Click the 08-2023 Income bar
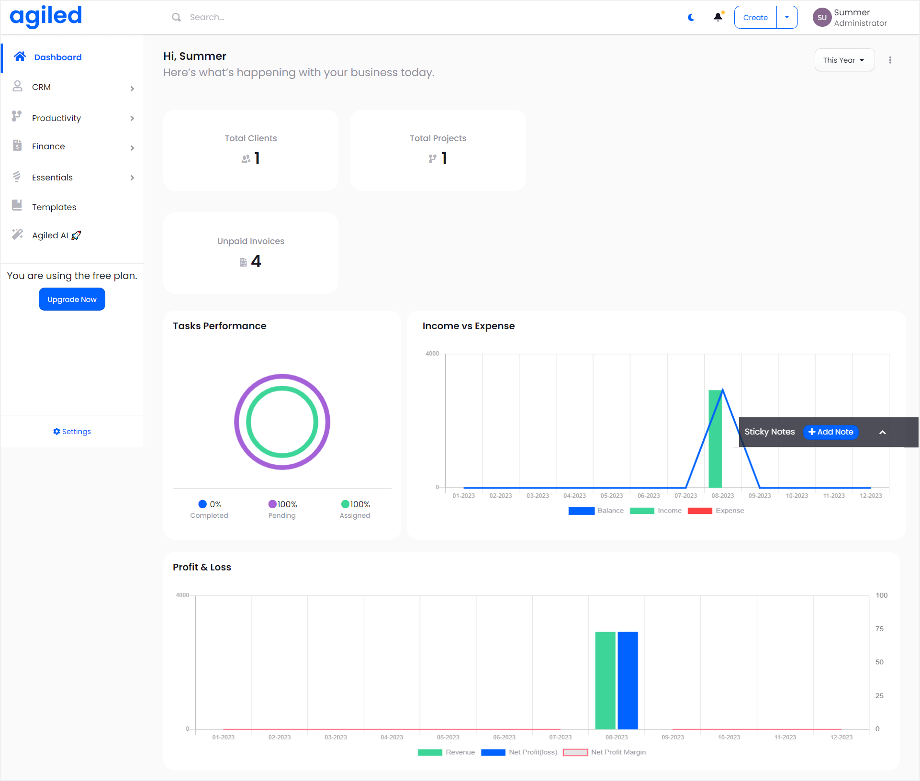This screenshot has height=781, width=920. click(x=715, y=439)
